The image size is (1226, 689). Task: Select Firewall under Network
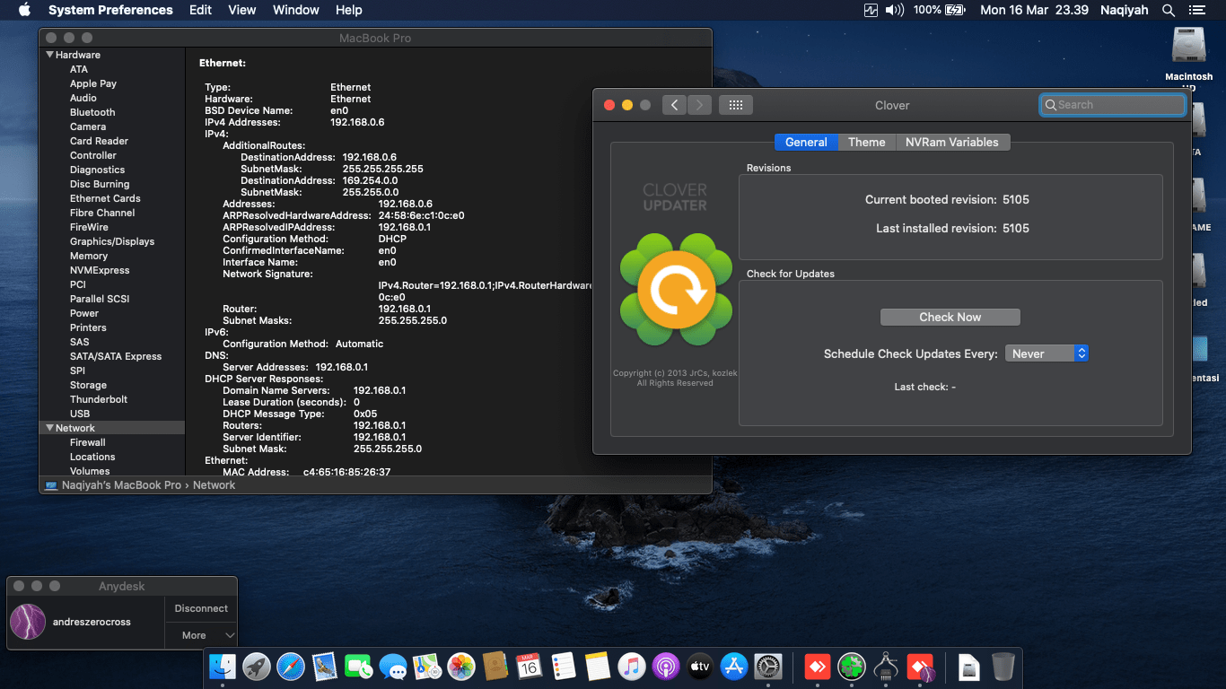coord(88,442)
